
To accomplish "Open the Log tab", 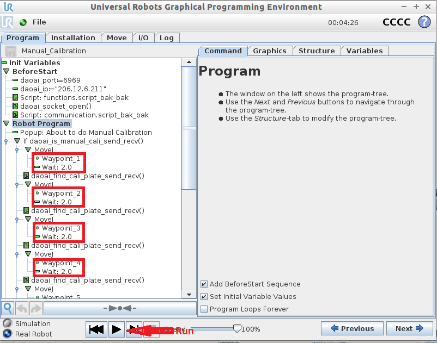I will pyautogui.click(x=167, y=38).
